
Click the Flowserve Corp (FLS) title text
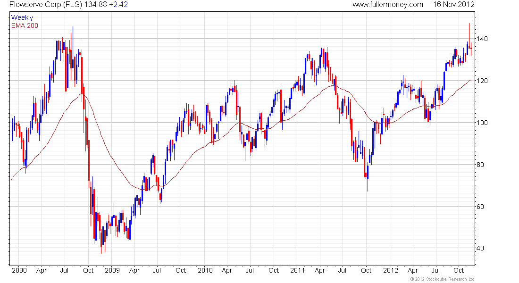point(46,5)
